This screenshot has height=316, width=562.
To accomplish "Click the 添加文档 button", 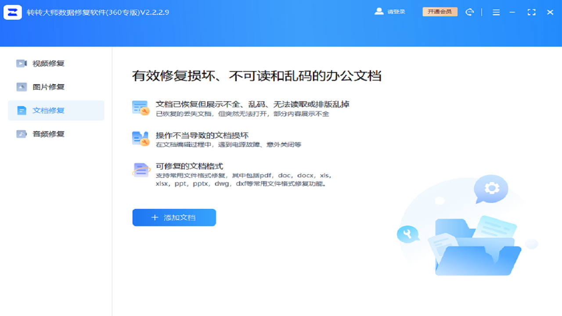I will (174, 217).
